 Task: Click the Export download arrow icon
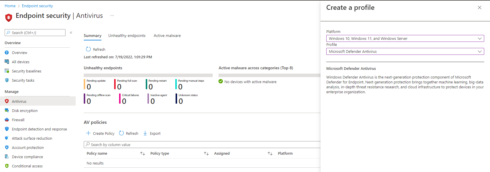tap(145, 133)
